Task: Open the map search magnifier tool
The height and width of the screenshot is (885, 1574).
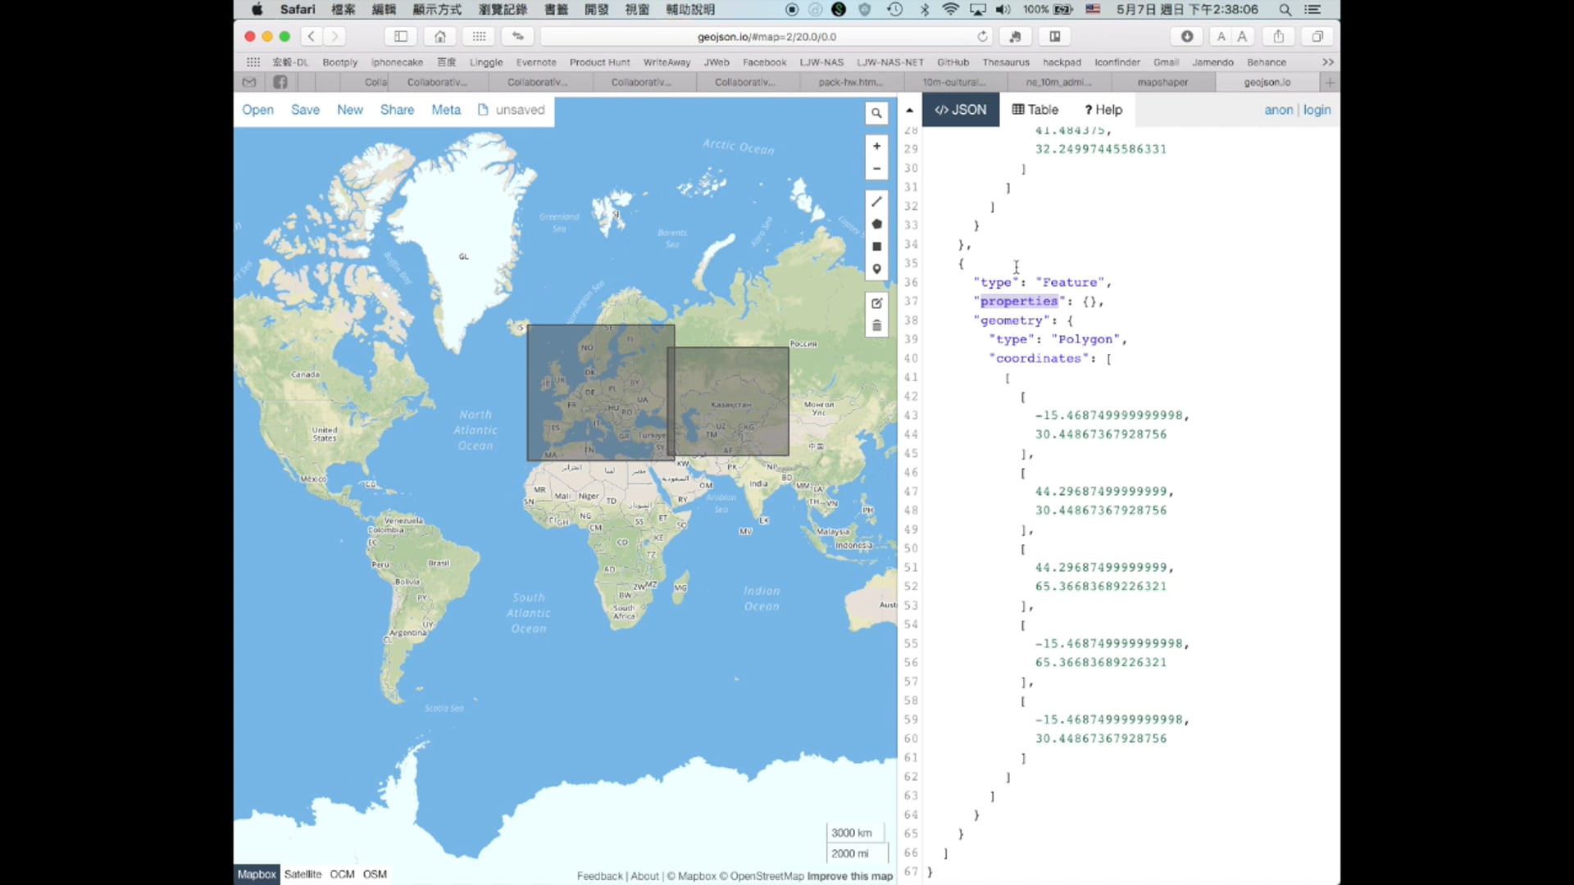Action: click(876, 112)
